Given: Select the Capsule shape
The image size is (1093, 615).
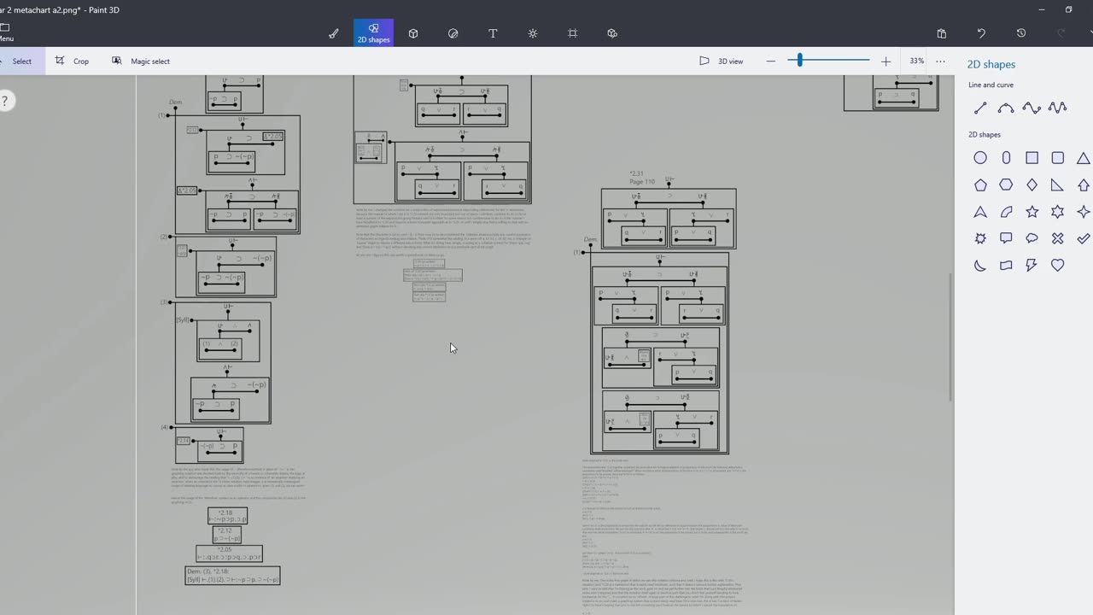Looking at the screenshot, I should (x=1006, y=158).
